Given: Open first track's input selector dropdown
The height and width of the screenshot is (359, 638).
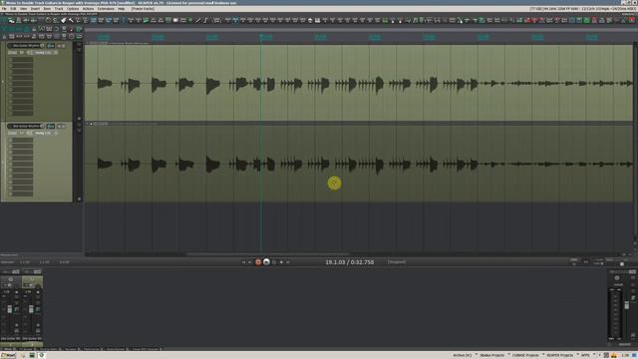Looking at the screenshot, I should click(x=43, y=53).
